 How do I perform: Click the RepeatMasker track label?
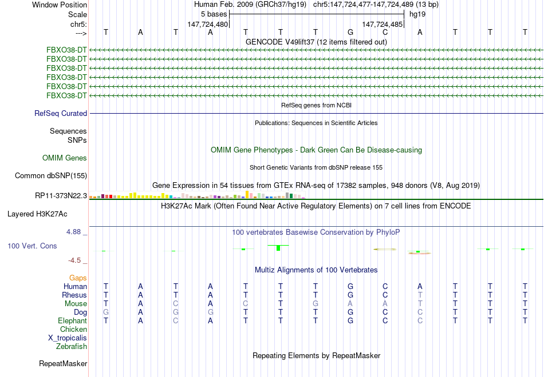tap(63, 364)
